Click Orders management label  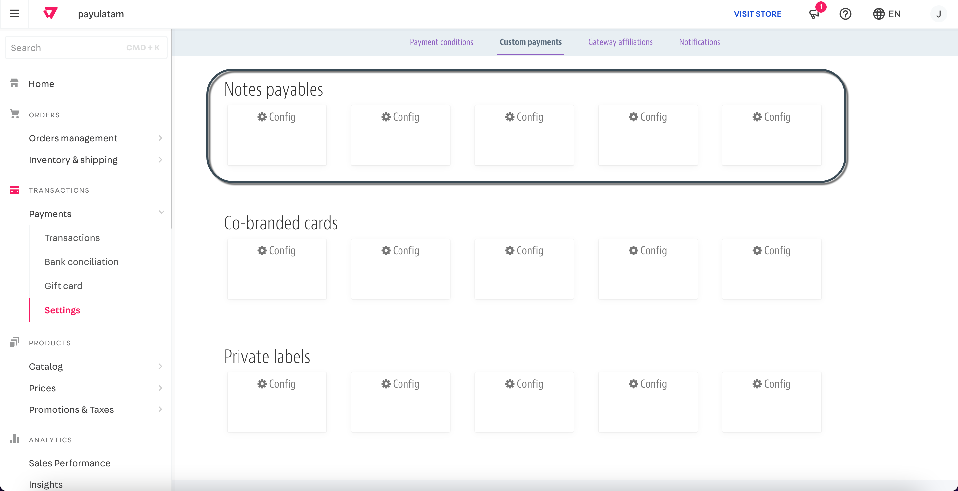[x=73, y=138]
